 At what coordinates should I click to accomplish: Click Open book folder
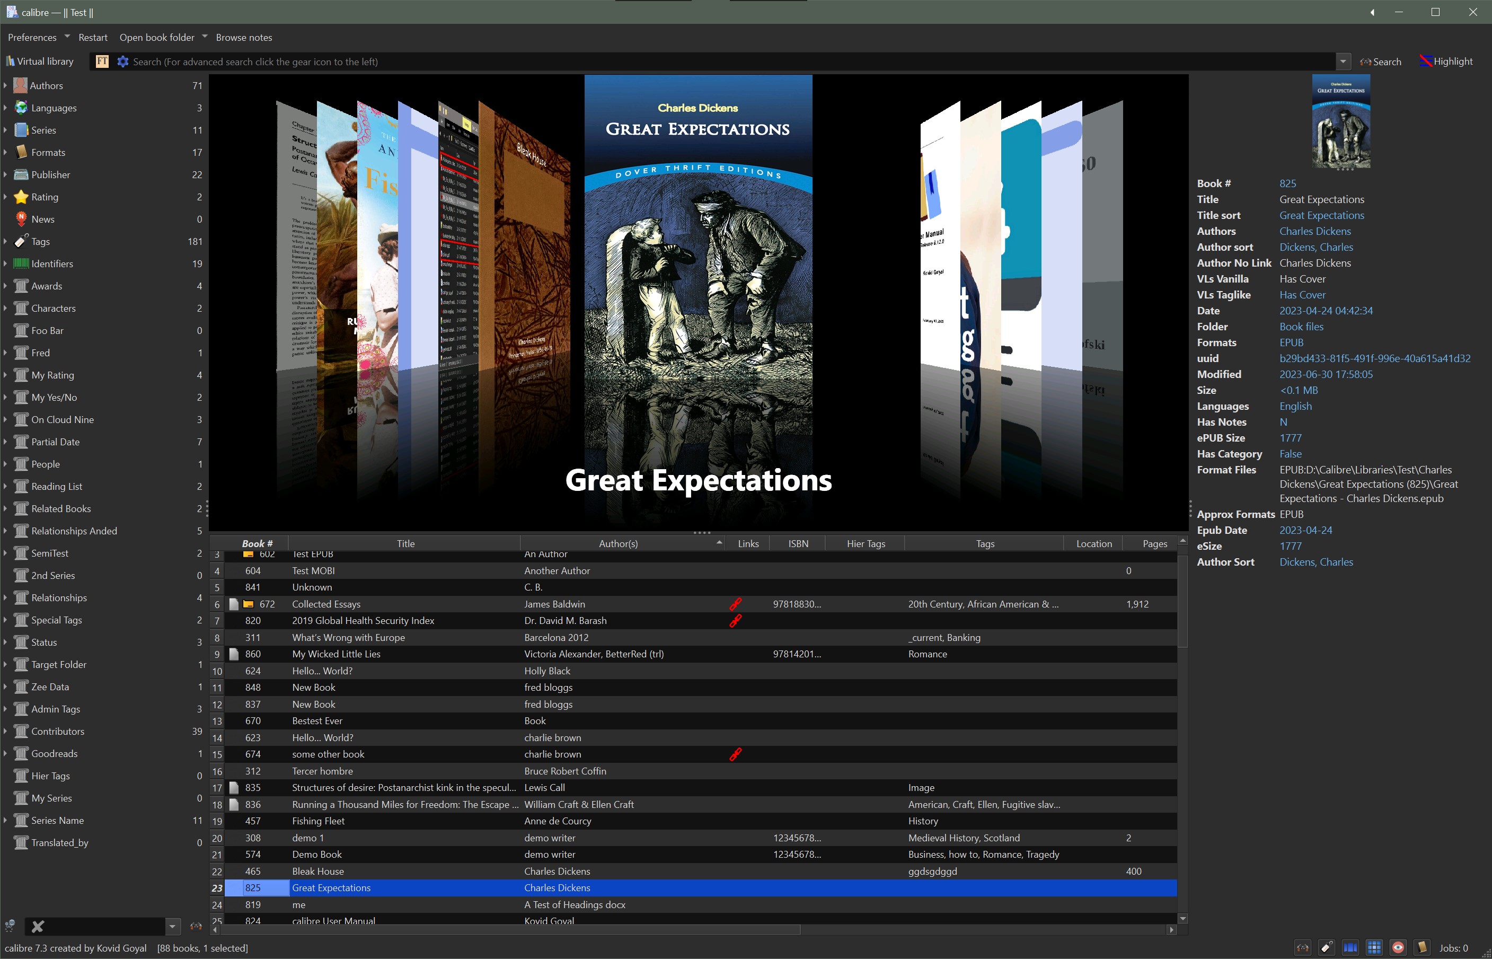[157, 37]
